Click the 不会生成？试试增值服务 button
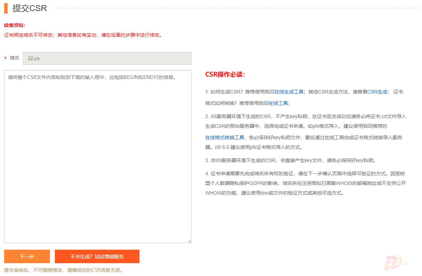Viewport: 422px width, 276px height. coord(97,257)
